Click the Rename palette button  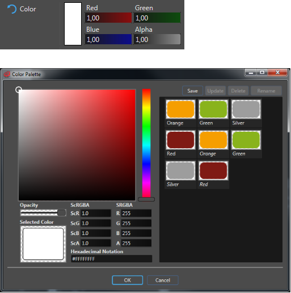pos(266,91)
